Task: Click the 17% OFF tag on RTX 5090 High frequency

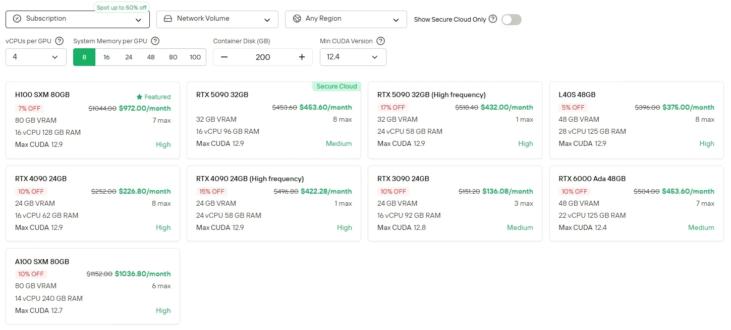Action: (393, 108)
